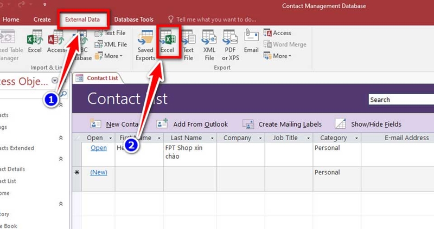Screen dimensions: 434x229
Task: Click the Show/Hide Fields icon
Action: (x=341, y=123)
